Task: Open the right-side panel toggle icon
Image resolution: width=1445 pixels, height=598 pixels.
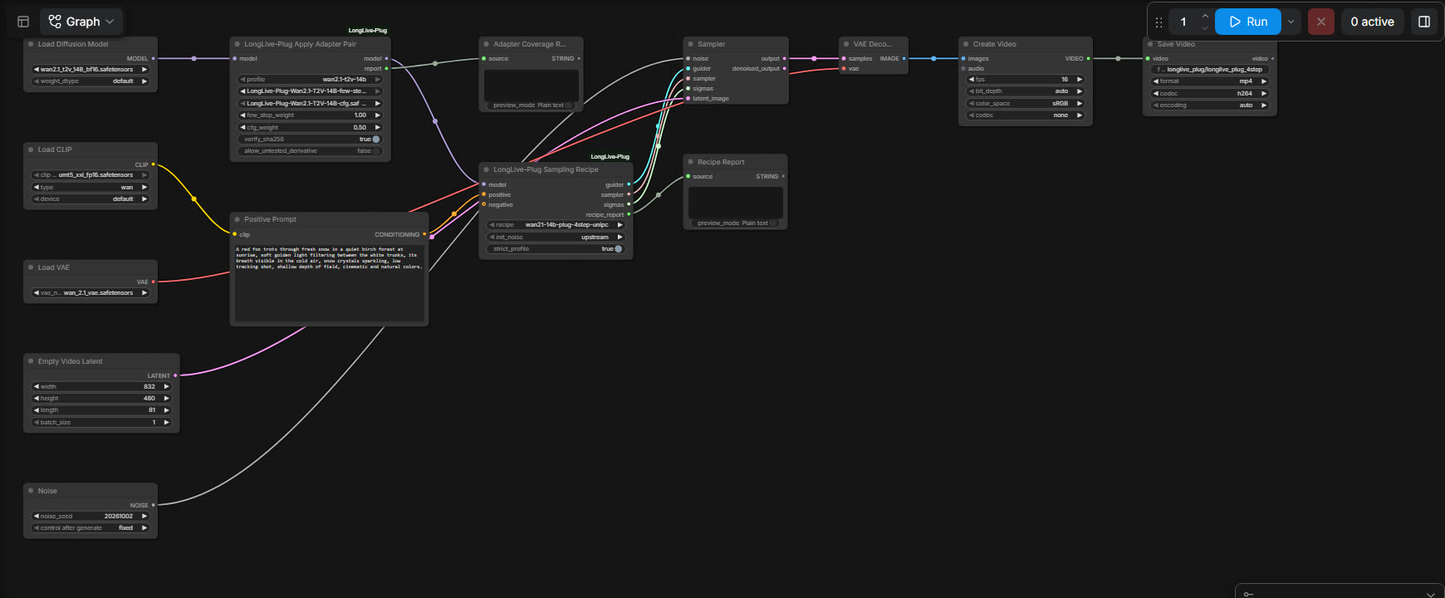Action: [1423, 22]
